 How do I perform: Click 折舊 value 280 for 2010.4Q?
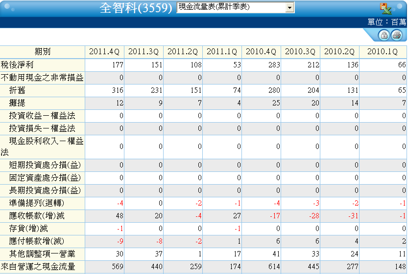point(274,90)
